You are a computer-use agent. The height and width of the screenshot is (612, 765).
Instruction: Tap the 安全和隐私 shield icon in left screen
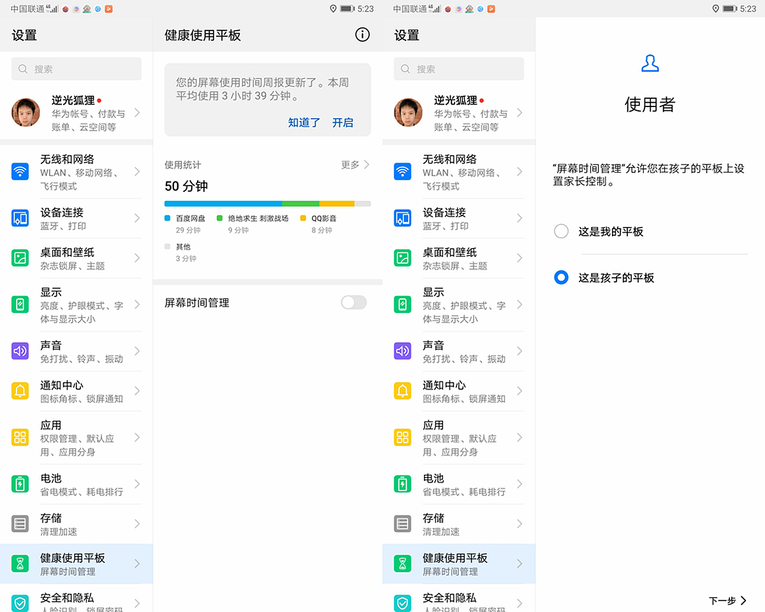(x=20, y=603)
